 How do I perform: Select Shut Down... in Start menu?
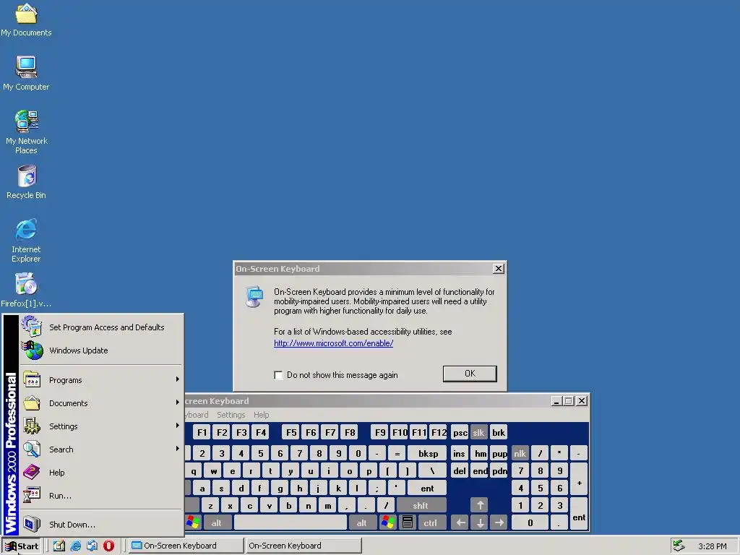[x=101, y=525]
